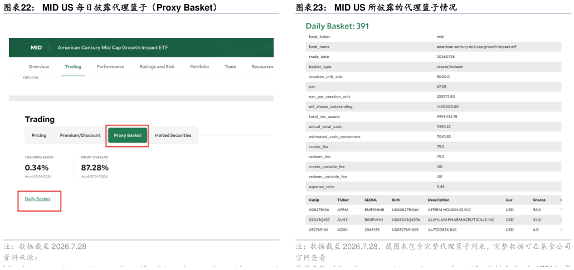Select the Pricing button under Trading
Viewport: 574px width, 270px height.
pyautogui.click(x=39, y=135)
